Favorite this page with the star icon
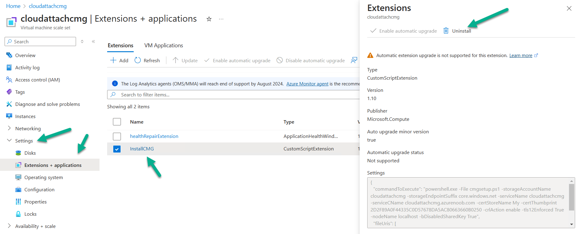The image size is (580, 234). (x=209, y=19)
